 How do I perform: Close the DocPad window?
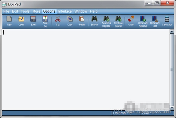point(167,3)
